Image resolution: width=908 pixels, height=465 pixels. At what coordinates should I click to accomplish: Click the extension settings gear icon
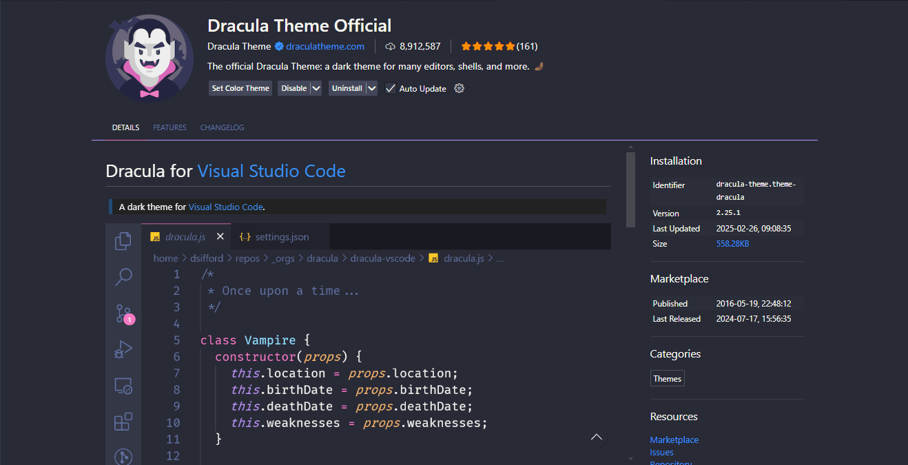(x=460, y=88)
